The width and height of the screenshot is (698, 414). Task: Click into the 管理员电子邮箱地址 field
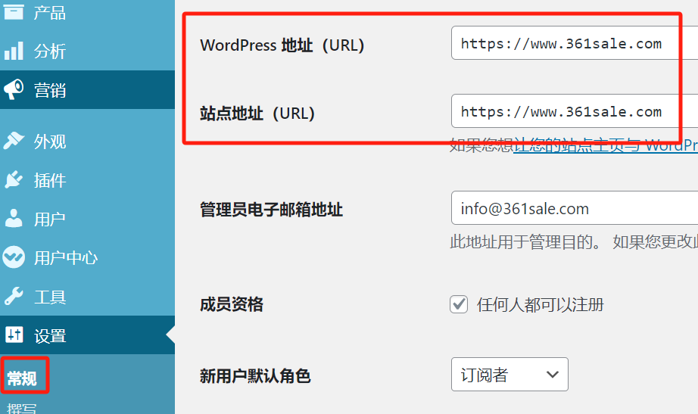click(x=575, y=208)
